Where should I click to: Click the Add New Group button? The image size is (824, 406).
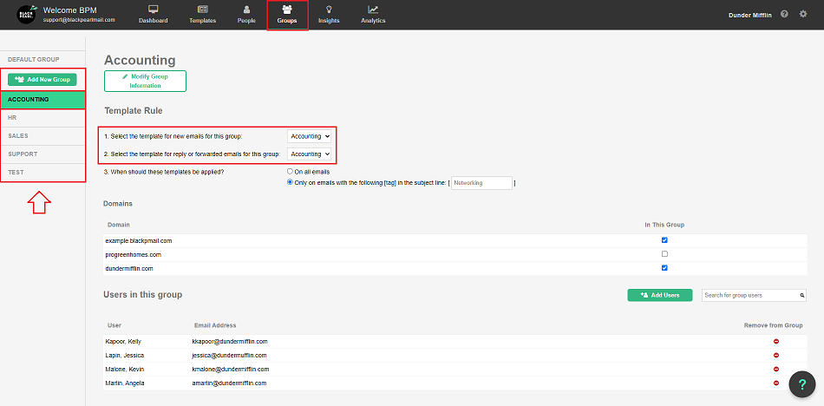click(43, 80)
